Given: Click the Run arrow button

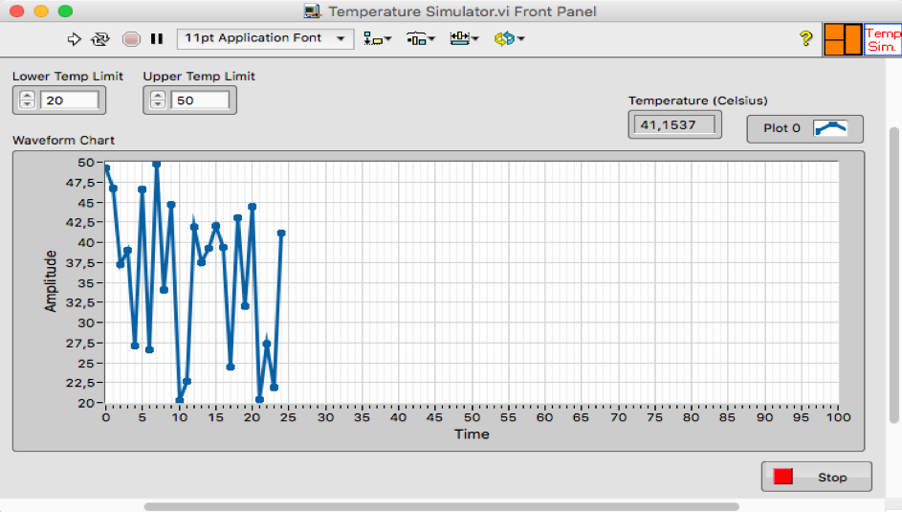Looking at the screenshot, I should pos(75,39).
